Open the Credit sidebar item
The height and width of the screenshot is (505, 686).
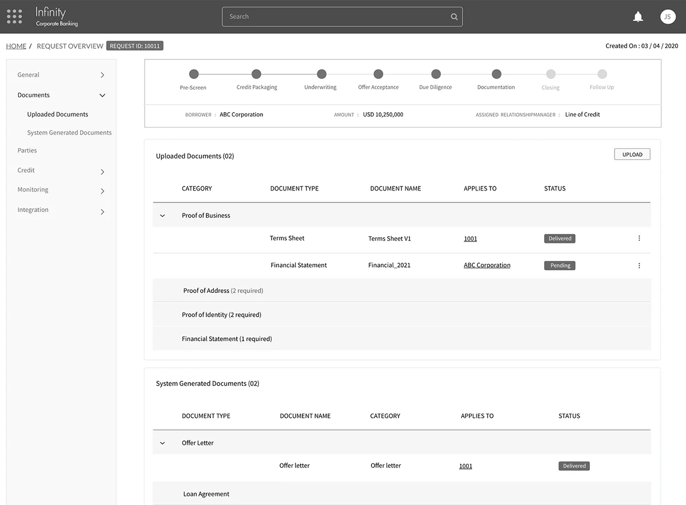(26, 170)
